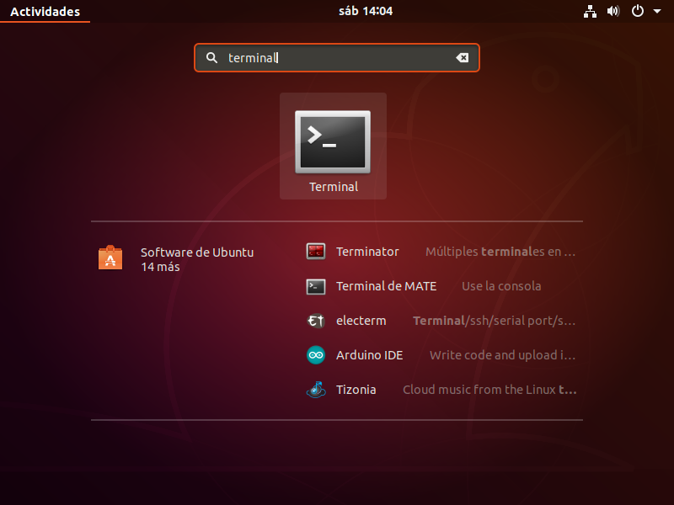The width and height of the screenshot is (674, 505).
Task: Click 'Software de Ubuntu 14 más' label
Action: pyautogui.click(x=197, y=259)
